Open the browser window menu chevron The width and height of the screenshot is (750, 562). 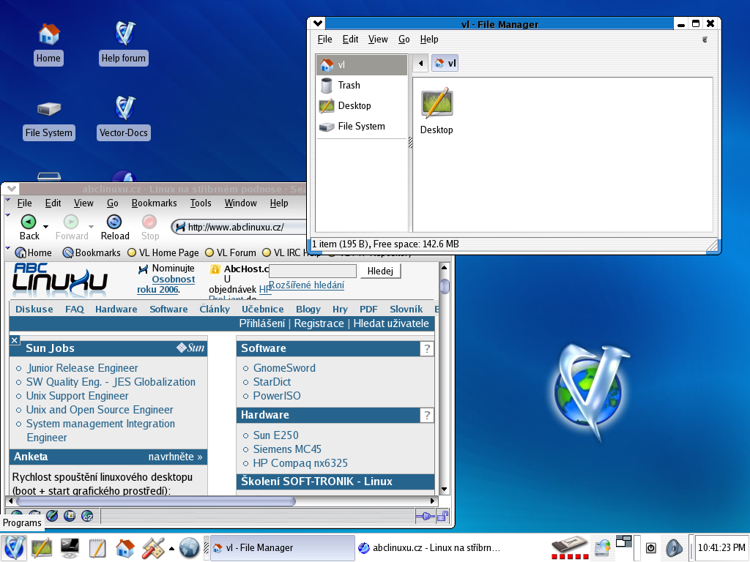(x=12, y=189)
